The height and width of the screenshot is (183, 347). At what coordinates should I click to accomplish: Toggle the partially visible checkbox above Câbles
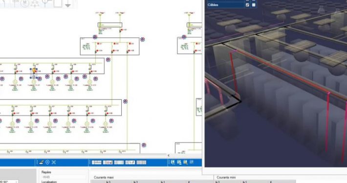pos(247,0)
